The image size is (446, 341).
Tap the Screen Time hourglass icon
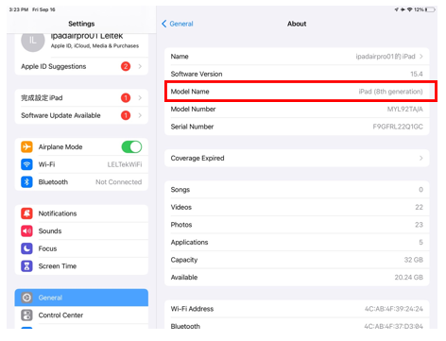(x=26, y=266)
